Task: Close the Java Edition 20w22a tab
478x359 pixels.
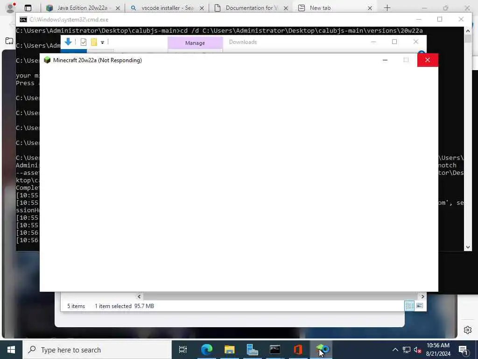Action: [x=118, y=8]
